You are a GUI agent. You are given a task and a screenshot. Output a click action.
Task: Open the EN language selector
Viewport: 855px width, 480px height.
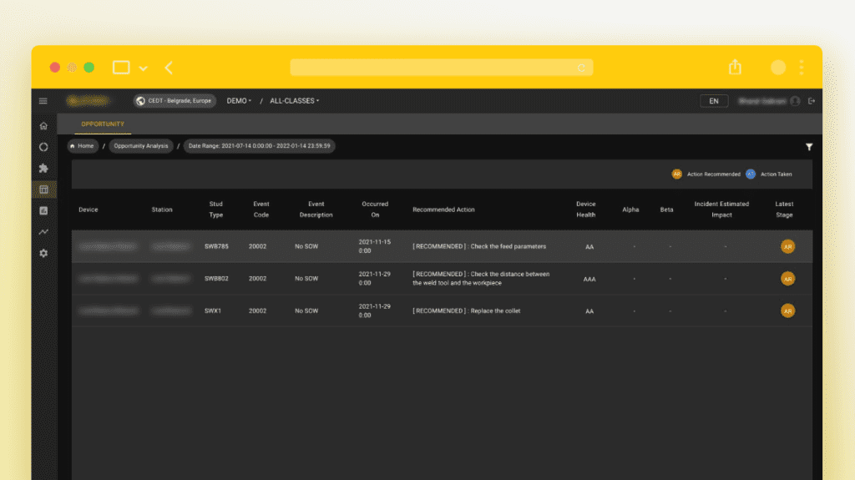tap(713, 101)
